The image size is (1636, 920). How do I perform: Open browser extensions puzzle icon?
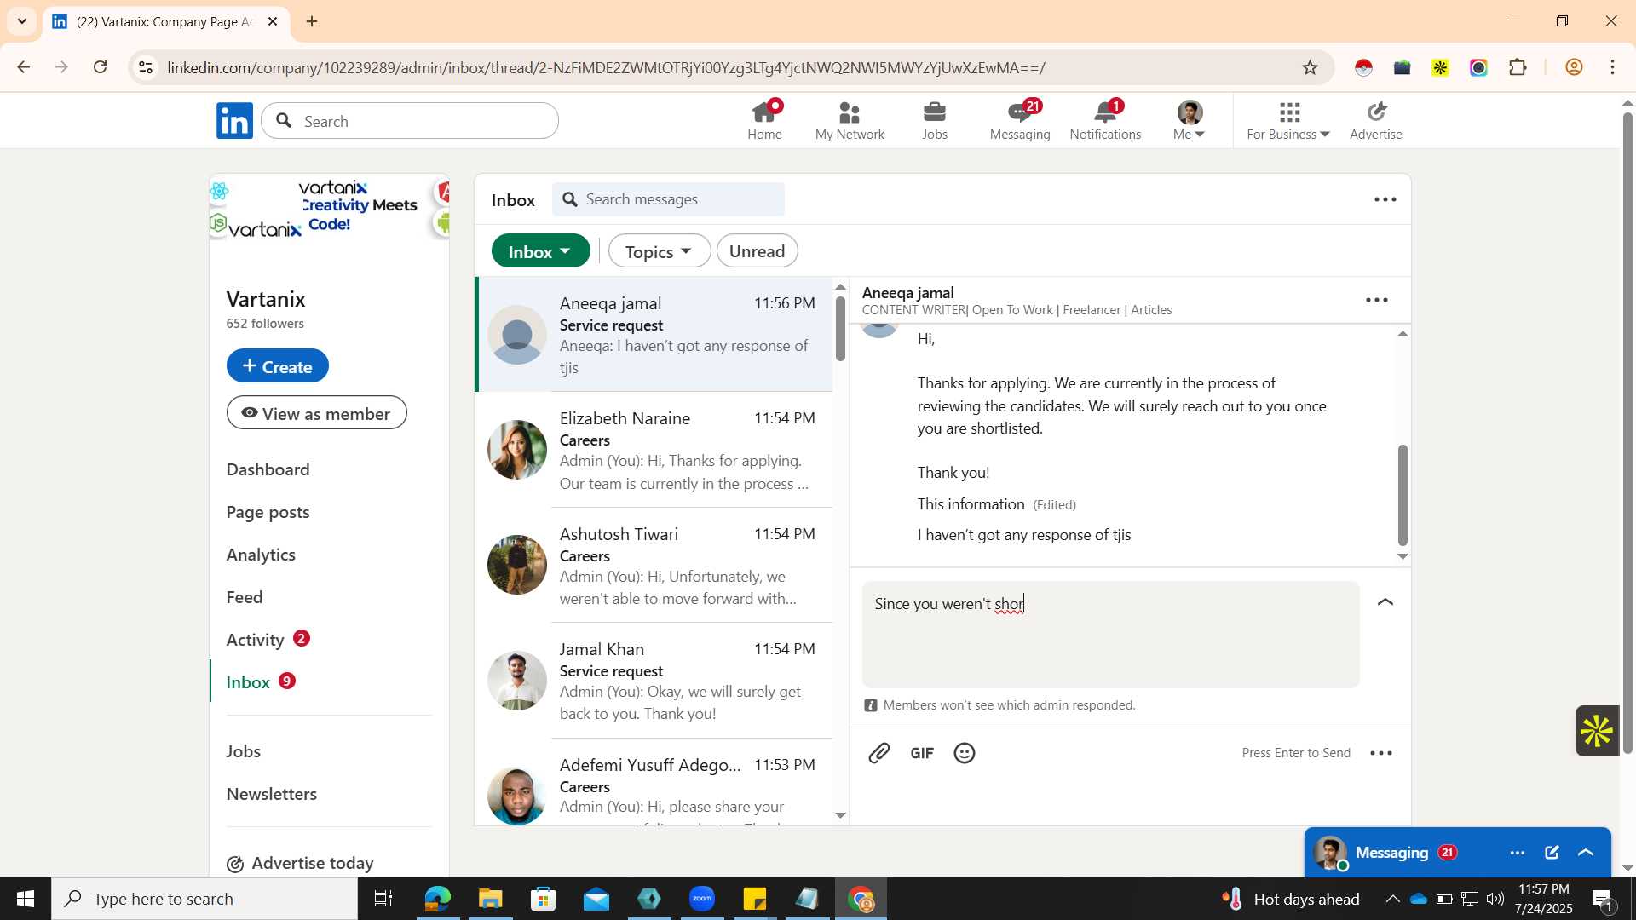(x=1518, y=68)
